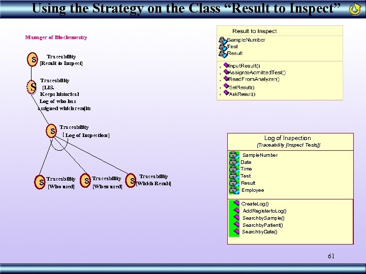Select softgoal node Traceability Log of Inspection
Image resolution: width=366 pixels, height=274 pixels.
[51, 131]
